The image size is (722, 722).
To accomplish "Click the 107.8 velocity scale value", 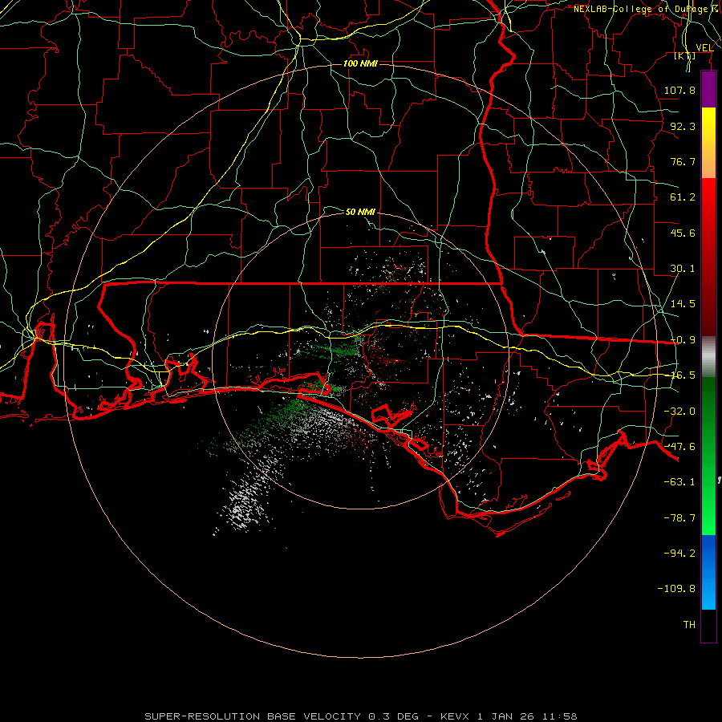I will [679, 90].
